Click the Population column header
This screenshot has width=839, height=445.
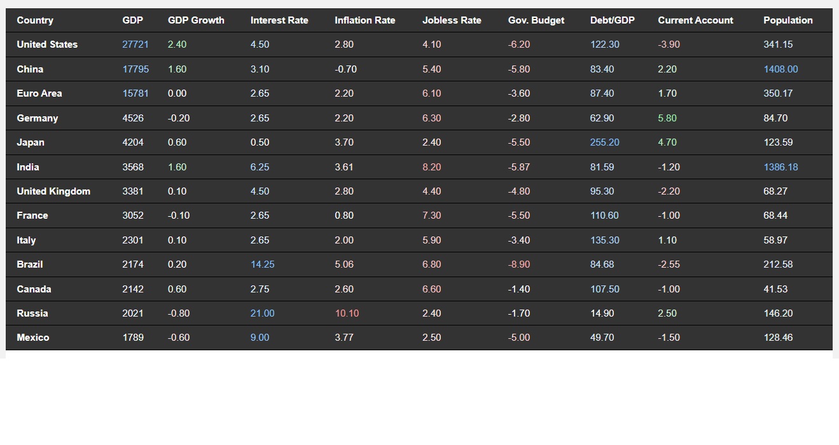point(788,20)
